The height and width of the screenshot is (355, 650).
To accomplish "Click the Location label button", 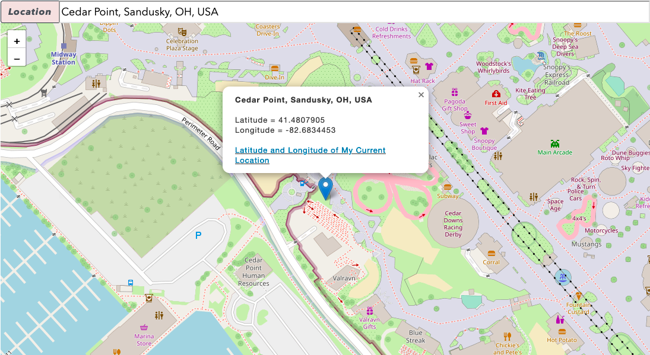I will pyautogui.click(x=30, y=12).
